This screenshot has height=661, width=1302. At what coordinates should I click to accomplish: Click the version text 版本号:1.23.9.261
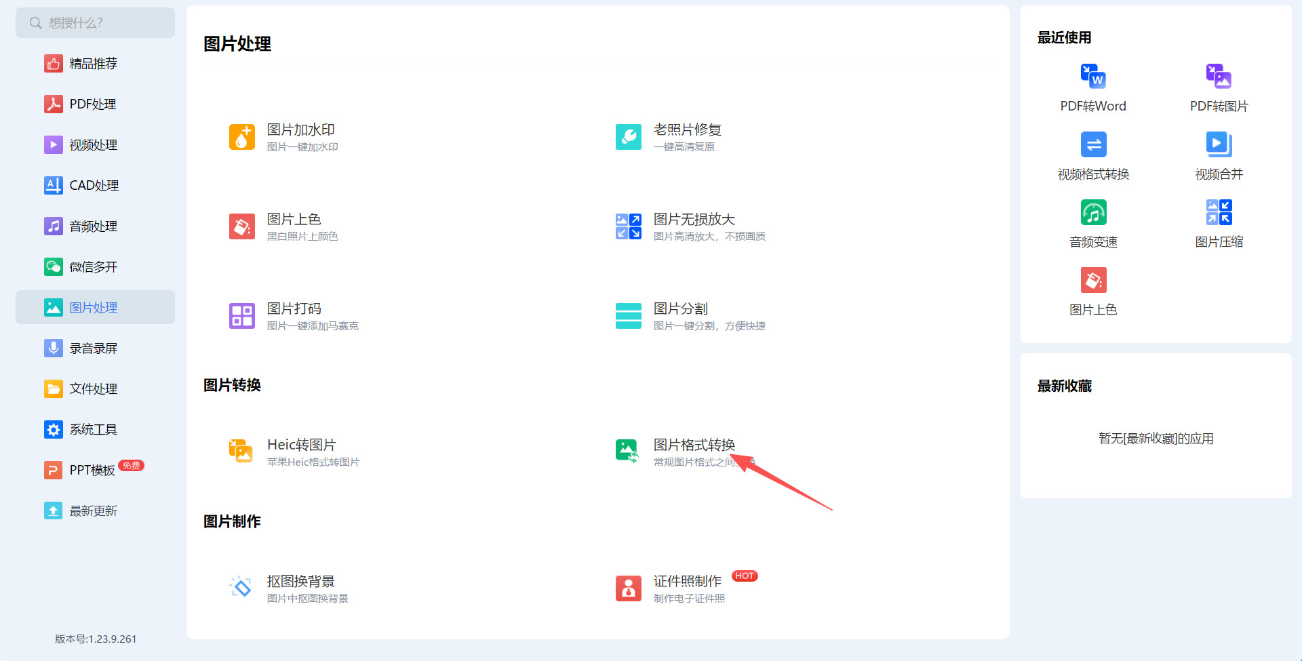click(x=96, y=639)
